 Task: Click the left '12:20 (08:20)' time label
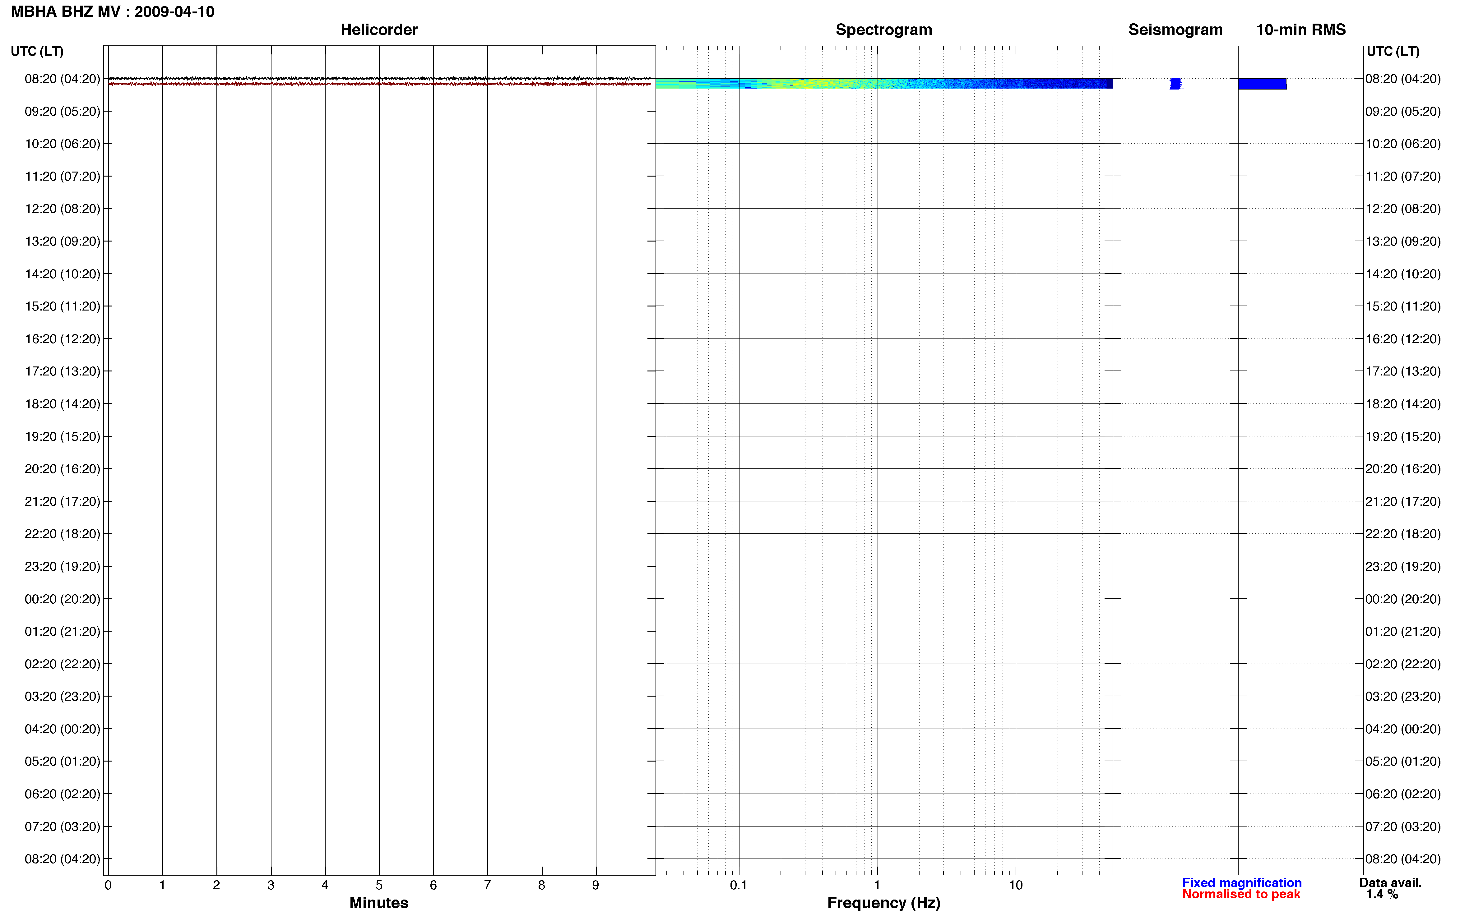pos(63,209)
